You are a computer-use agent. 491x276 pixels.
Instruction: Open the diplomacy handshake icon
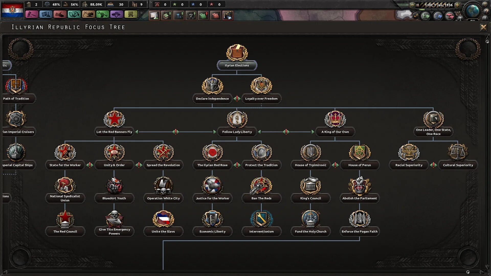60,15
